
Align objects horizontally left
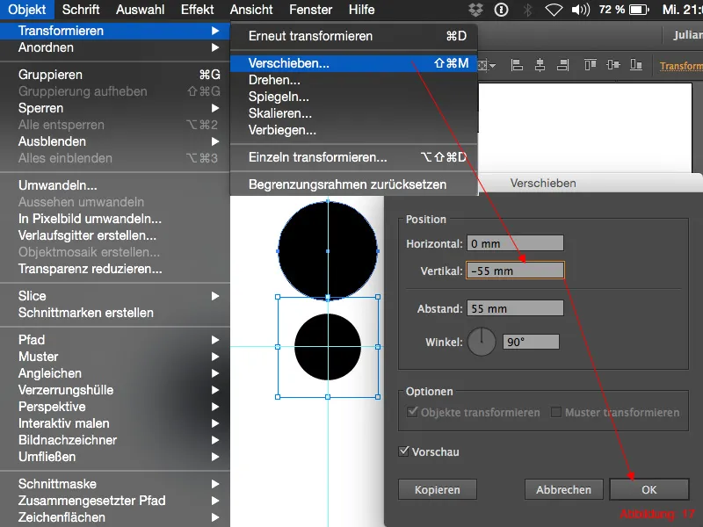517,65
